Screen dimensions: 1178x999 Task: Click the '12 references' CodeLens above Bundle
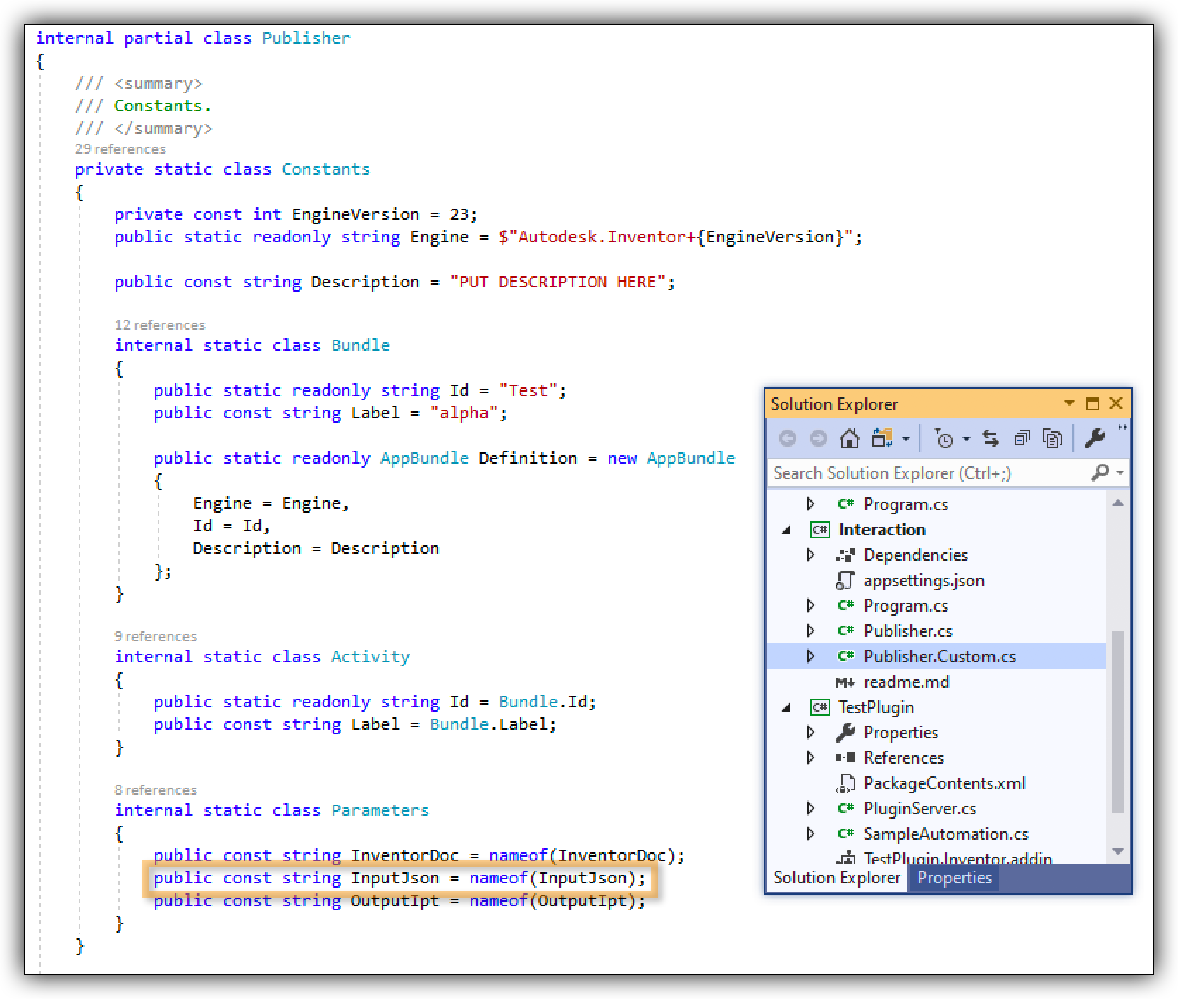(x=160, y=325)
